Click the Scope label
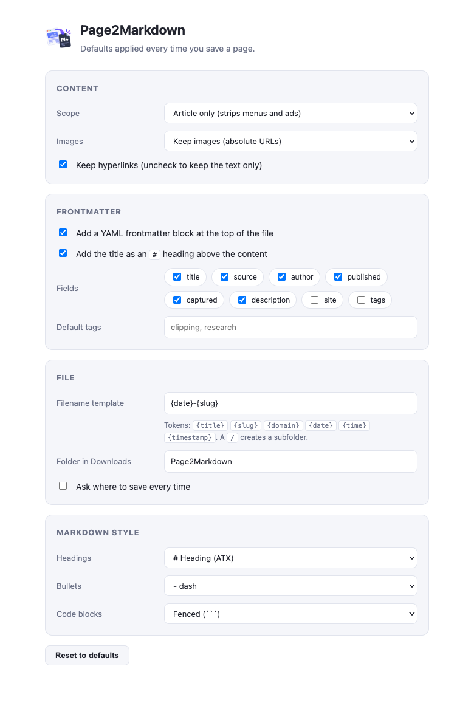This screenshot has height=717, width=474. 68,114
